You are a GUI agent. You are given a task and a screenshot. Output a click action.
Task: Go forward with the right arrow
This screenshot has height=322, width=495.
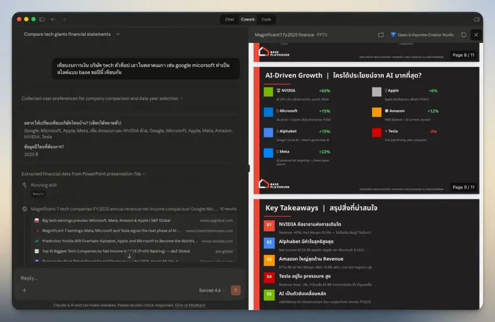pyautogui.click(x=64, y=19)
